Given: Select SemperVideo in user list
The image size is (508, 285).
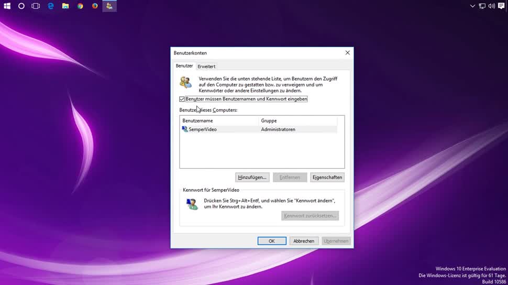Looking at the screenshot, I should [x=203, y=129].
